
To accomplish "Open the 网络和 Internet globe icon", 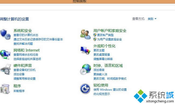I will click(5, 55).
